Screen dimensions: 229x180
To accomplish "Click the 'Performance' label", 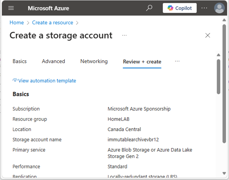I will (26, 166).
